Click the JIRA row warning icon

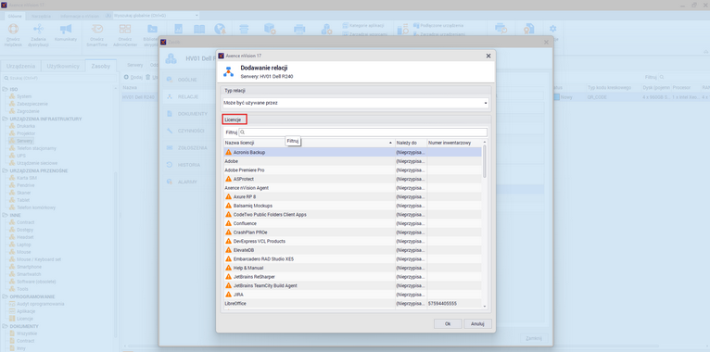click(228, 295)
